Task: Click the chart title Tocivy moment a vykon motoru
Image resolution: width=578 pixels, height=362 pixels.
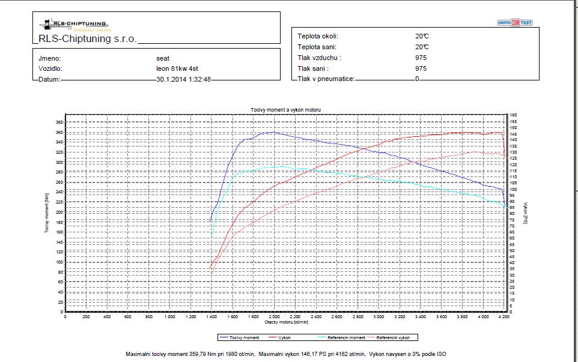Action: [285, 110]
